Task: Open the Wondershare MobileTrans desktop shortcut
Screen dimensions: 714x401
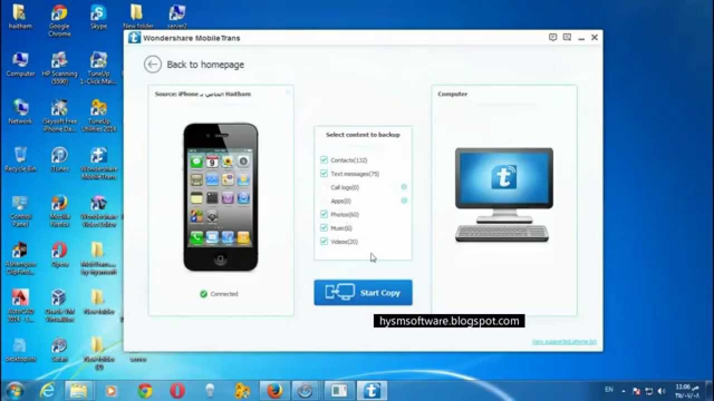Action: pos(99,164)
